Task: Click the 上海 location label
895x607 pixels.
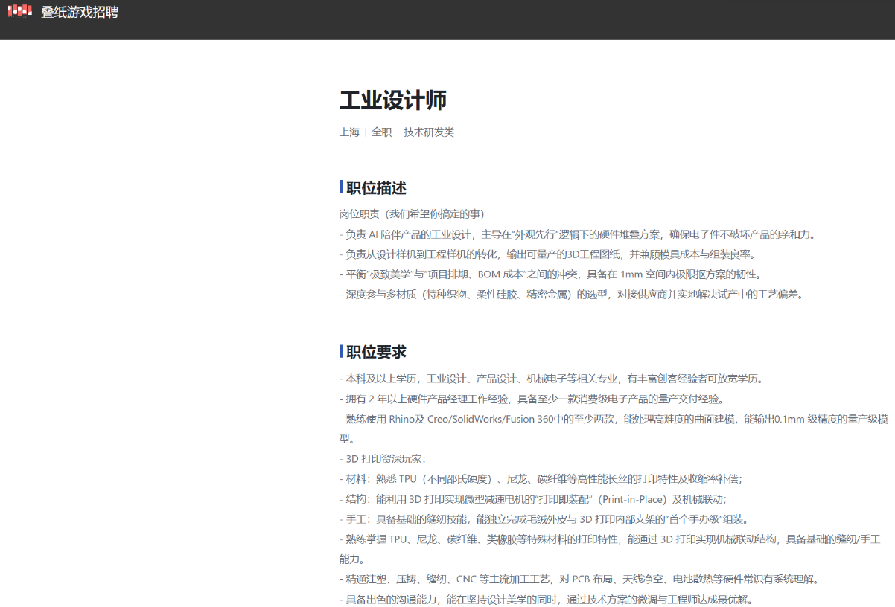Action: tap(349, 132)
